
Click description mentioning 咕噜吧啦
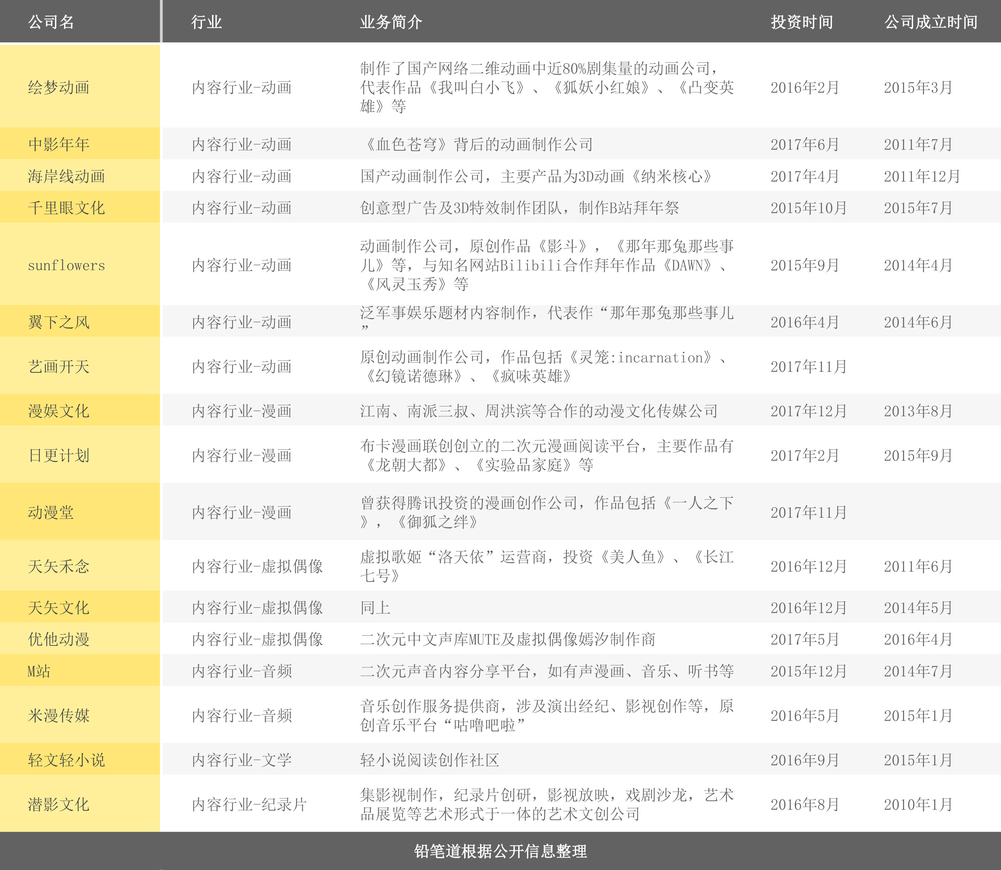pyautogui.click(x=547, y=716)
